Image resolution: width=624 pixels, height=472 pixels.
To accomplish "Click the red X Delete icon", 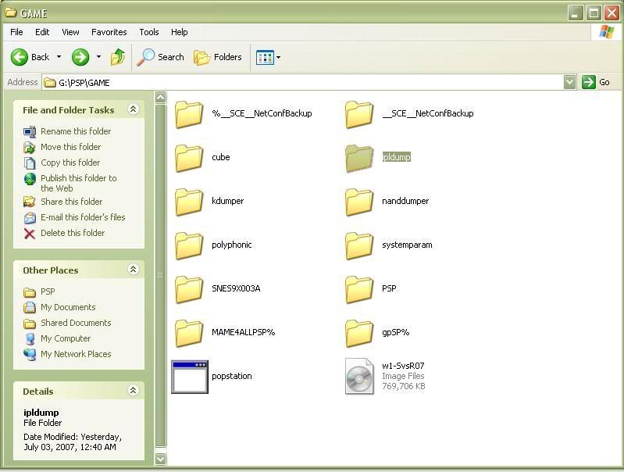I will 30,234.
